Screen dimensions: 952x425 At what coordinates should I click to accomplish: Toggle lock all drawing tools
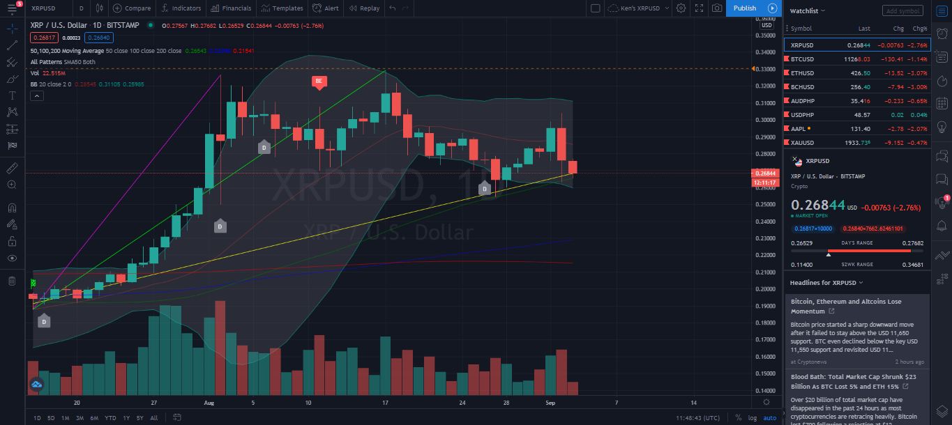click(12, 241)
